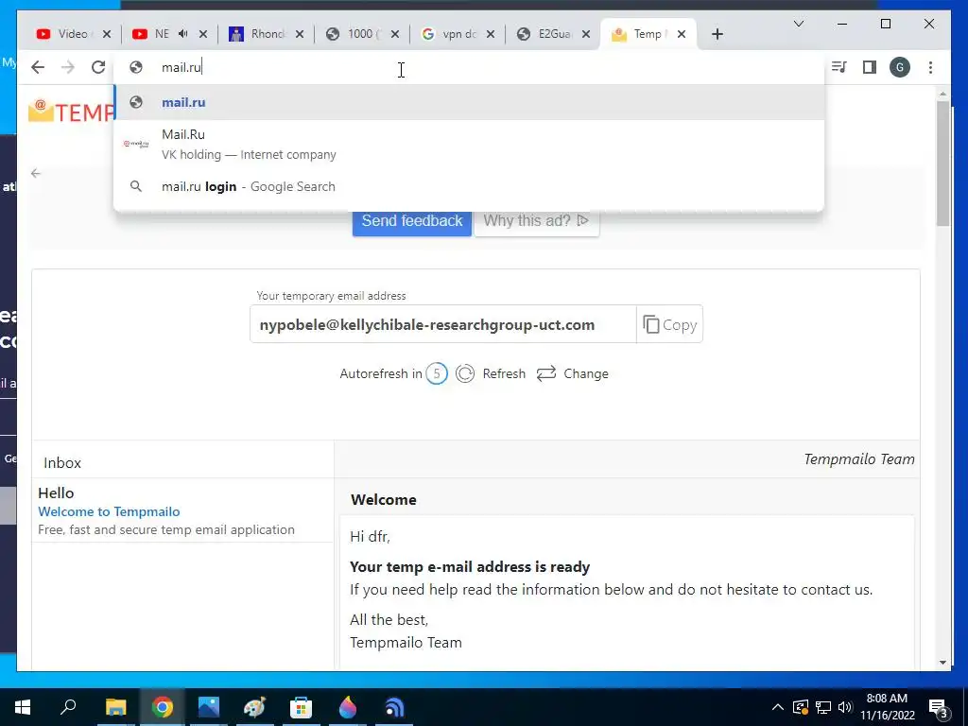Image resolution: width=968 pixels, height=726 pixels.
Task: Select Mail.Ru VK holding suggestion
Action: click(x=469, y=145)
